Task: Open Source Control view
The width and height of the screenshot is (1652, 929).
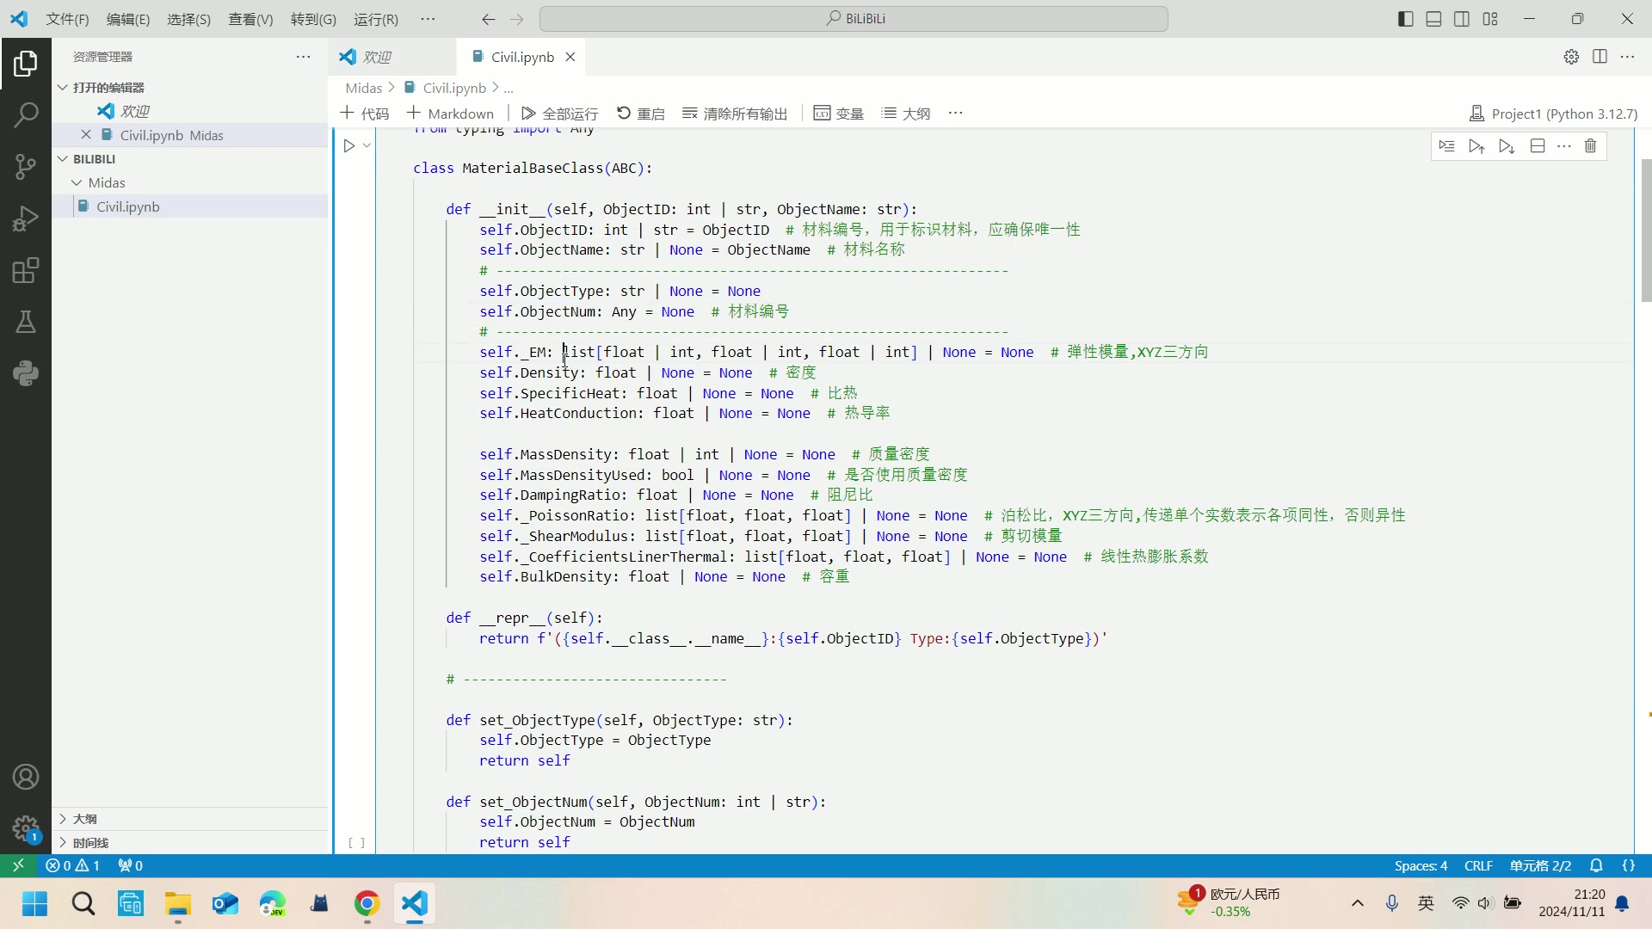Action: point(26,167)
